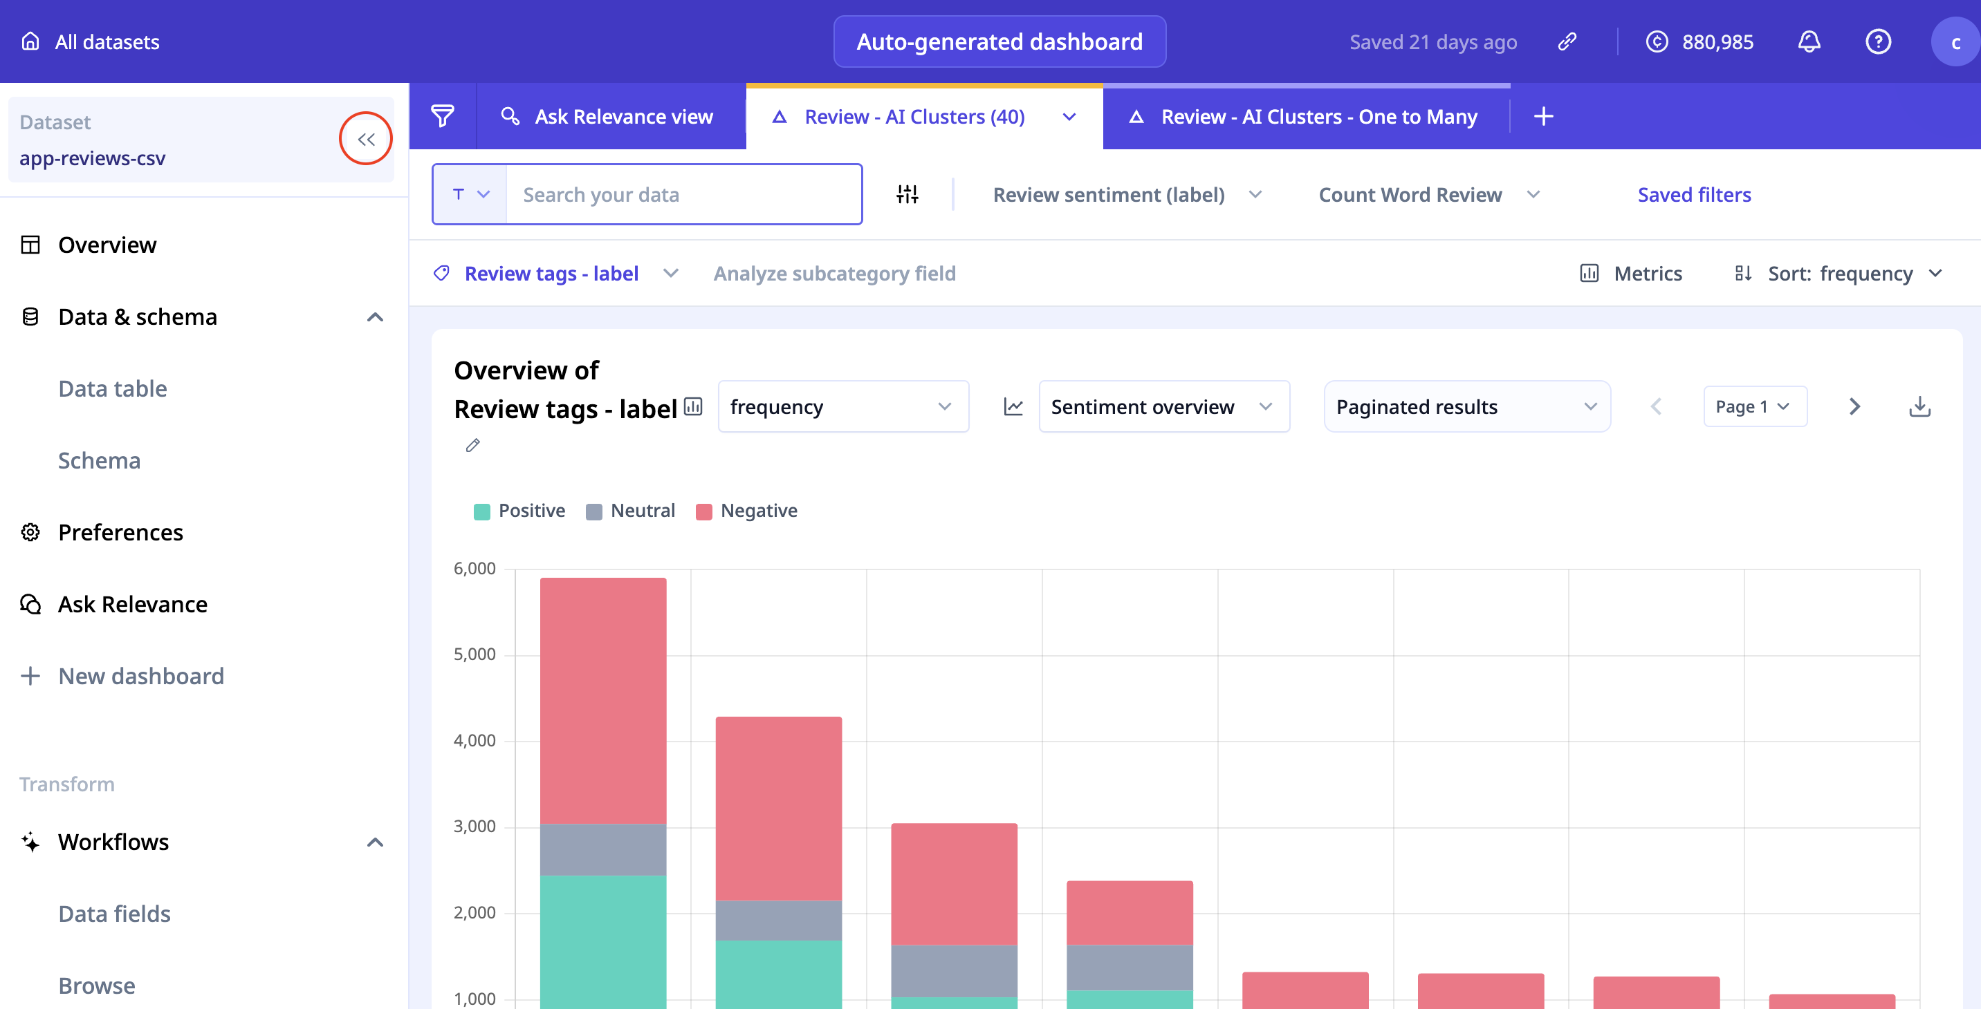Screen dimensions: 1981x1009
Task: Open Saved filters link
Action: (1693, 194)
